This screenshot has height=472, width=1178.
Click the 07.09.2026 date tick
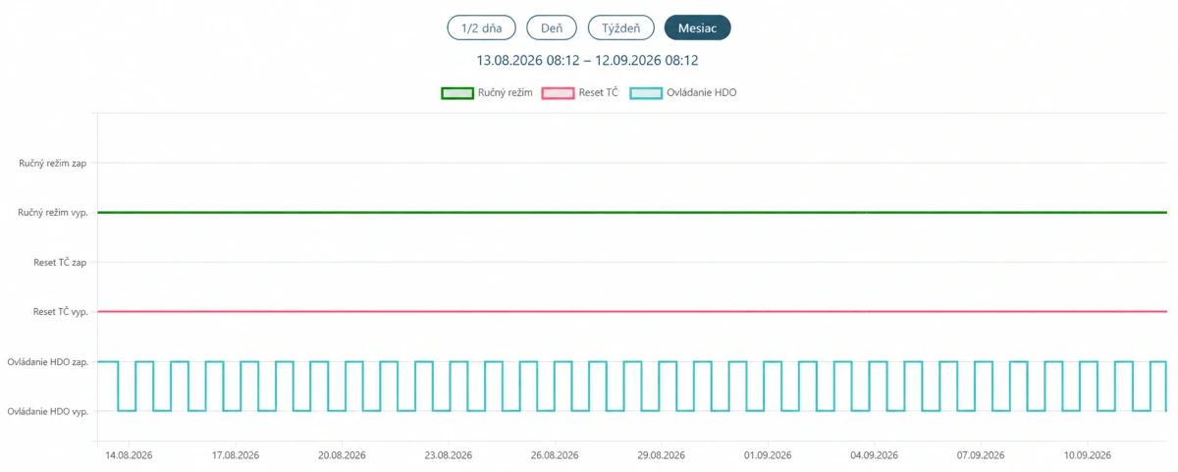click(x=980, y=455)
